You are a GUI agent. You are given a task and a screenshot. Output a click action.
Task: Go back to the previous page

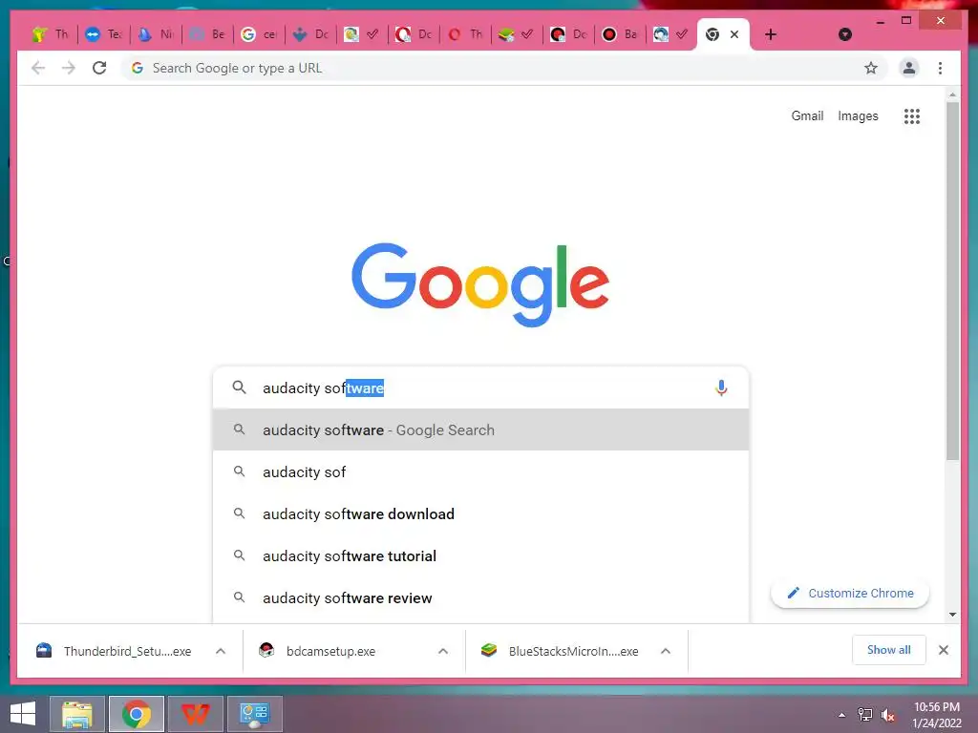38,68
